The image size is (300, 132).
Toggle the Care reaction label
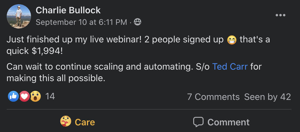point(85,122)
